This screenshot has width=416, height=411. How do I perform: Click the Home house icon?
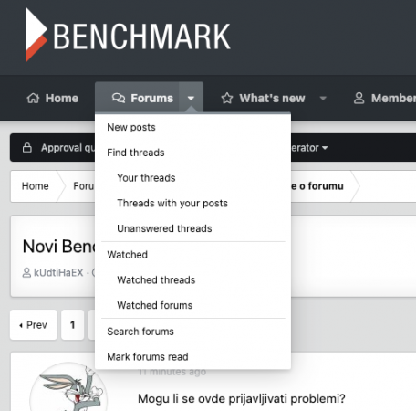click(x=33, y=98)
